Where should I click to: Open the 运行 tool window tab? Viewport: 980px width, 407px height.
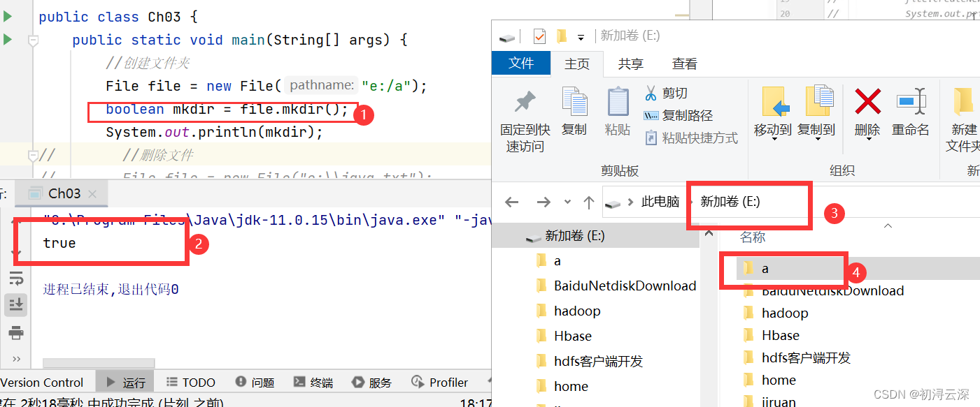click(126, 383)
